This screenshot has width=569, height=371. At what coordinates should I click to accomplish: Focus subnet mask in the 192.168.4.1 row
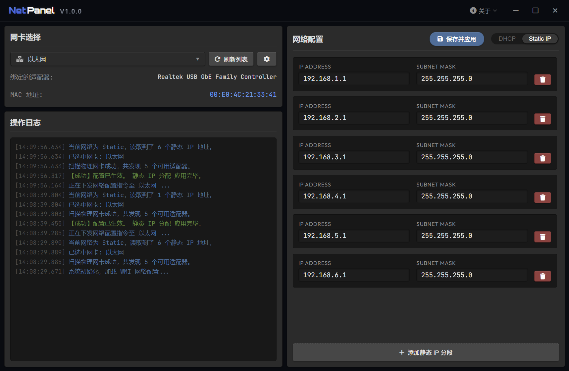pos(472,196)
